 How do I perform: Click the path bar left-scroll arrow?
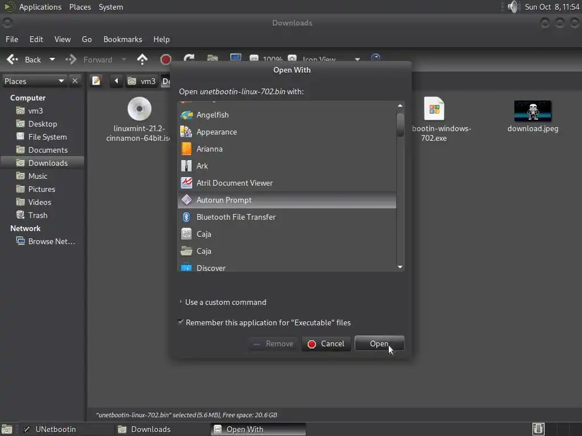point(116,81)
